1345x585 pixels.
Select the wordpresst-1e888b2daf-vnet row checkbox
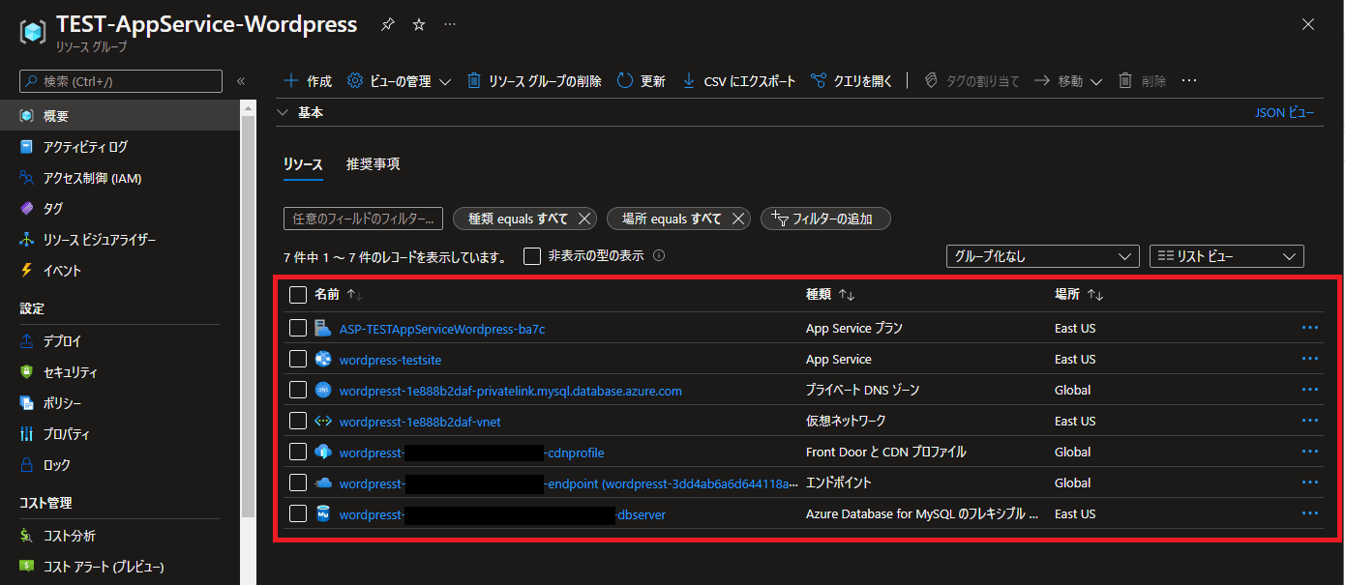(x=298, y=422)
